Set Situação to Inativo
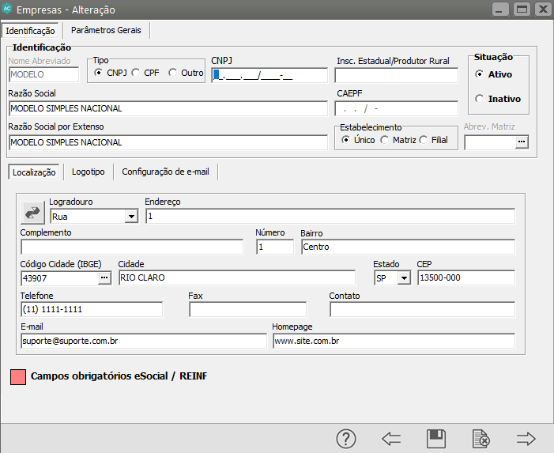554x453 pixels. (479, 99)
